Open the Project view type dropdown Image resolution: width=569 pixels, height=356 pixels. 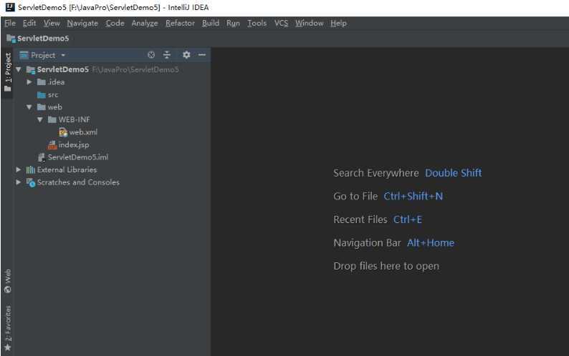click(x=63, y=56)
